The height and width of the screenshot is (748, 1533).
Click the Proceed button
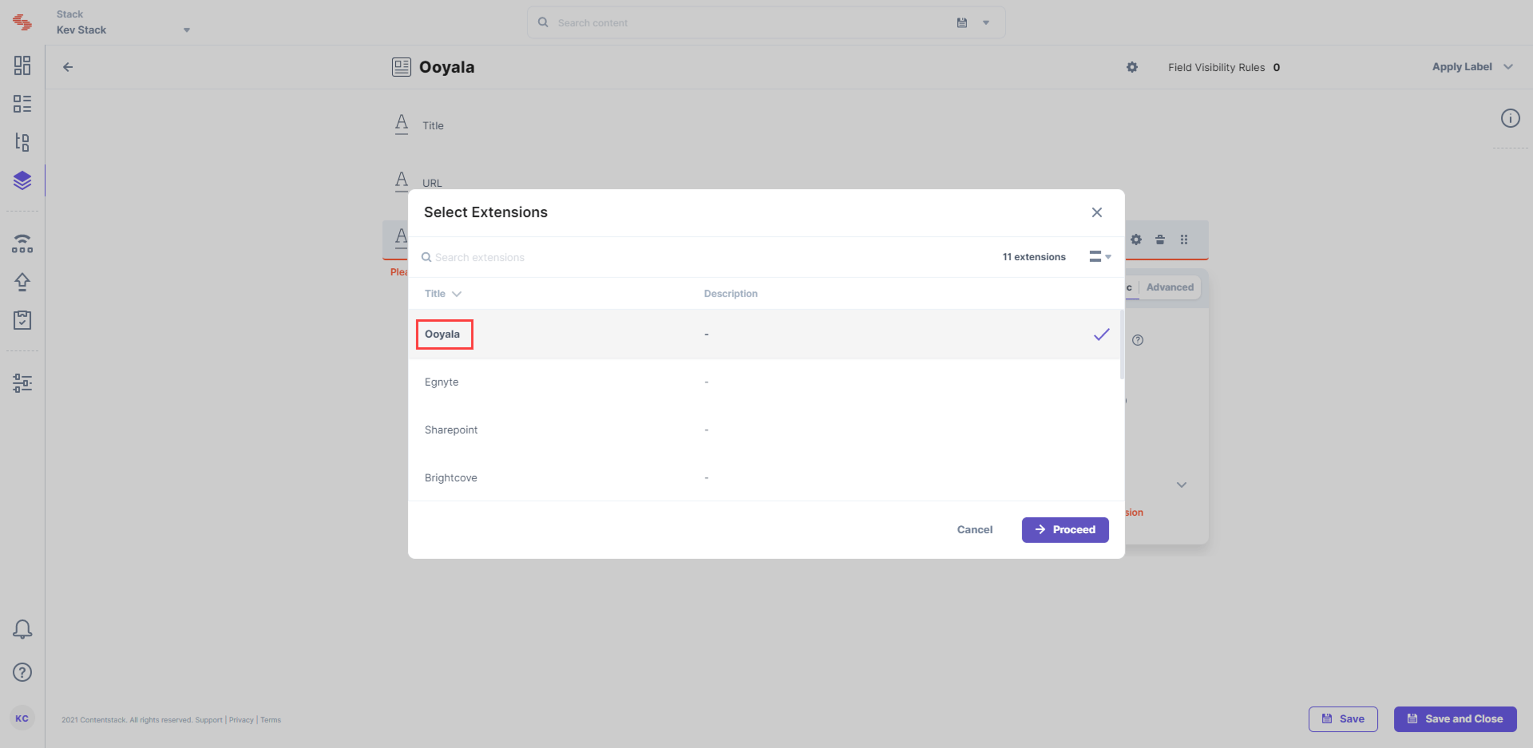point(1065,530)
